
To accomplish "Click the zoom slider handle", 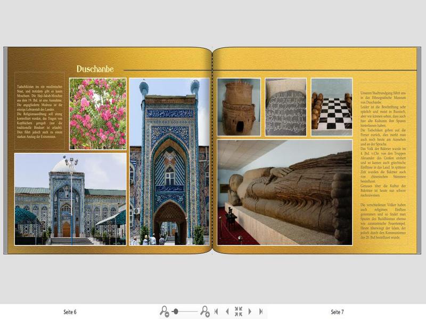I will click(x=176, y=311).
